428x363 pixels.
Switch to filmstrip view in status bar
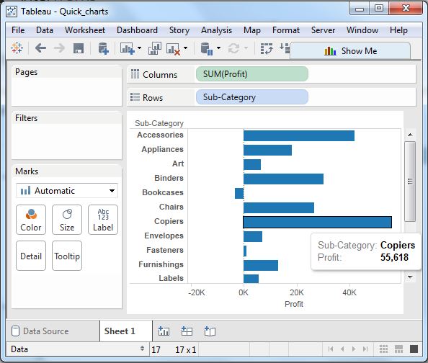coord(398,349)
